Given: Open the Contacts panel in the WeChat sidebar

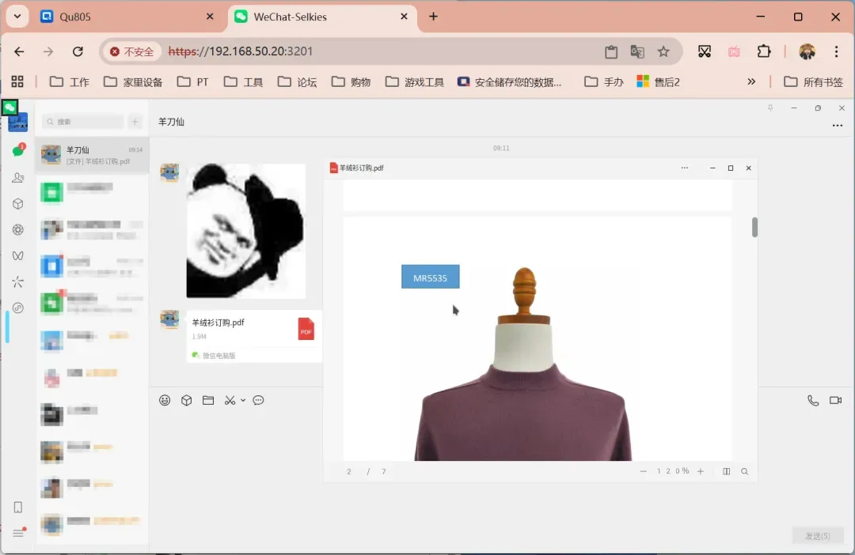Looking at the screenshot, I should tap(17, 177).
